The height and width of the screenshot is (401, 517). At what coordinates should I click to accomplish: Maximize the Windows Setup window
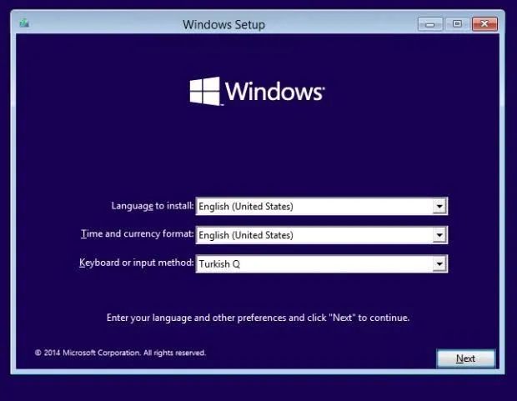(457, 24)
